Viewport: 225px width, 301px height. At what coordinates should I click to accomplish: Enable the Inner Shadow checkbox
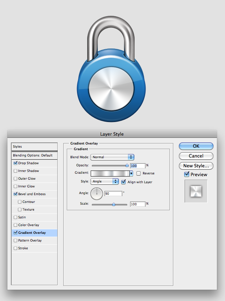click(15, 171)
